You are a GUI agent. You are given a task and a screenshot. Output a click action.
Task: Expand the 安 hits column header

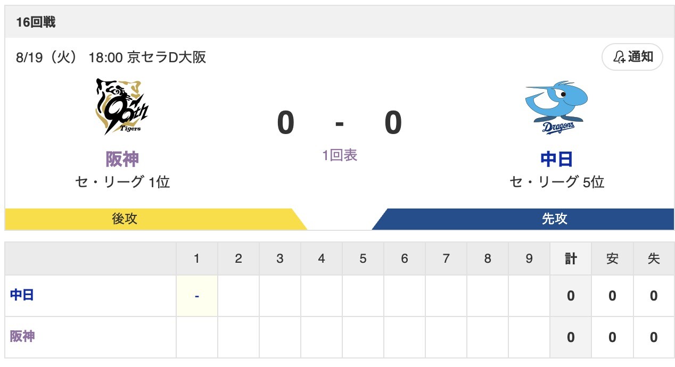612,259
